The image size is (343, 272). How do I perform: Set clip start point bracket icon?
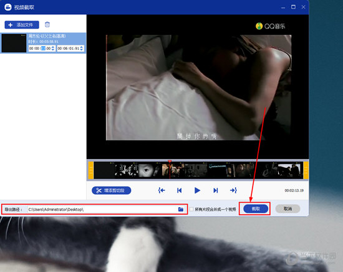point(162,190)
